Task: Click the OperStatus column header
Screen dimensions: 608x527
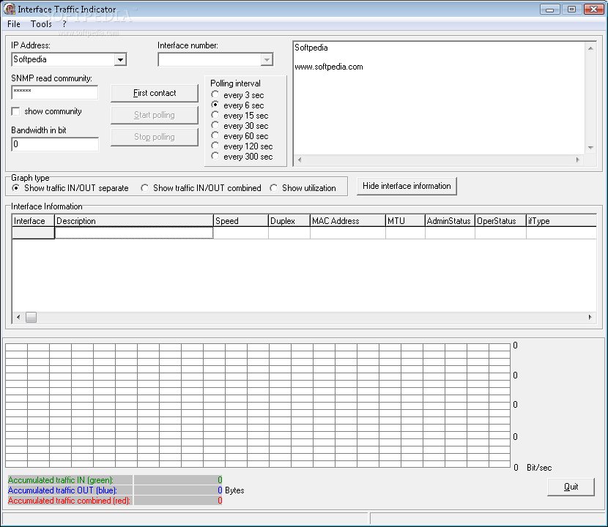Action: tap(500, 221)
